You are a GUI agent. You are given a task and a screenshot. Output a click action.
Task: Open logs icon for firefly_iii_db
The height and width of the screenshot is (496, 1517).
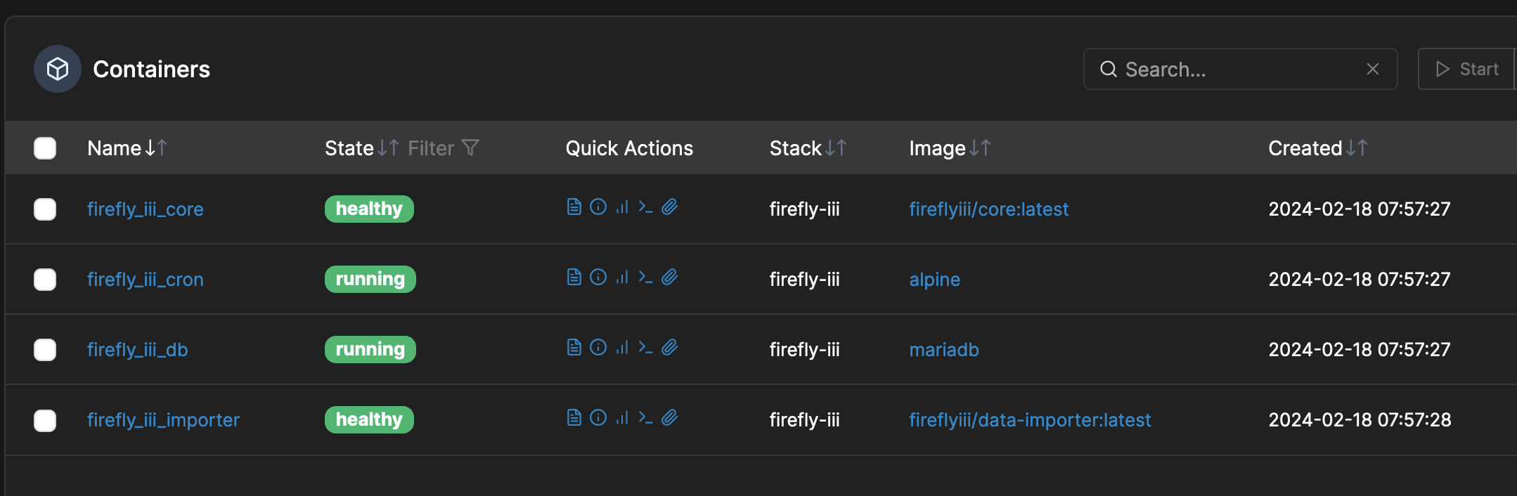(x=574, y=347)
